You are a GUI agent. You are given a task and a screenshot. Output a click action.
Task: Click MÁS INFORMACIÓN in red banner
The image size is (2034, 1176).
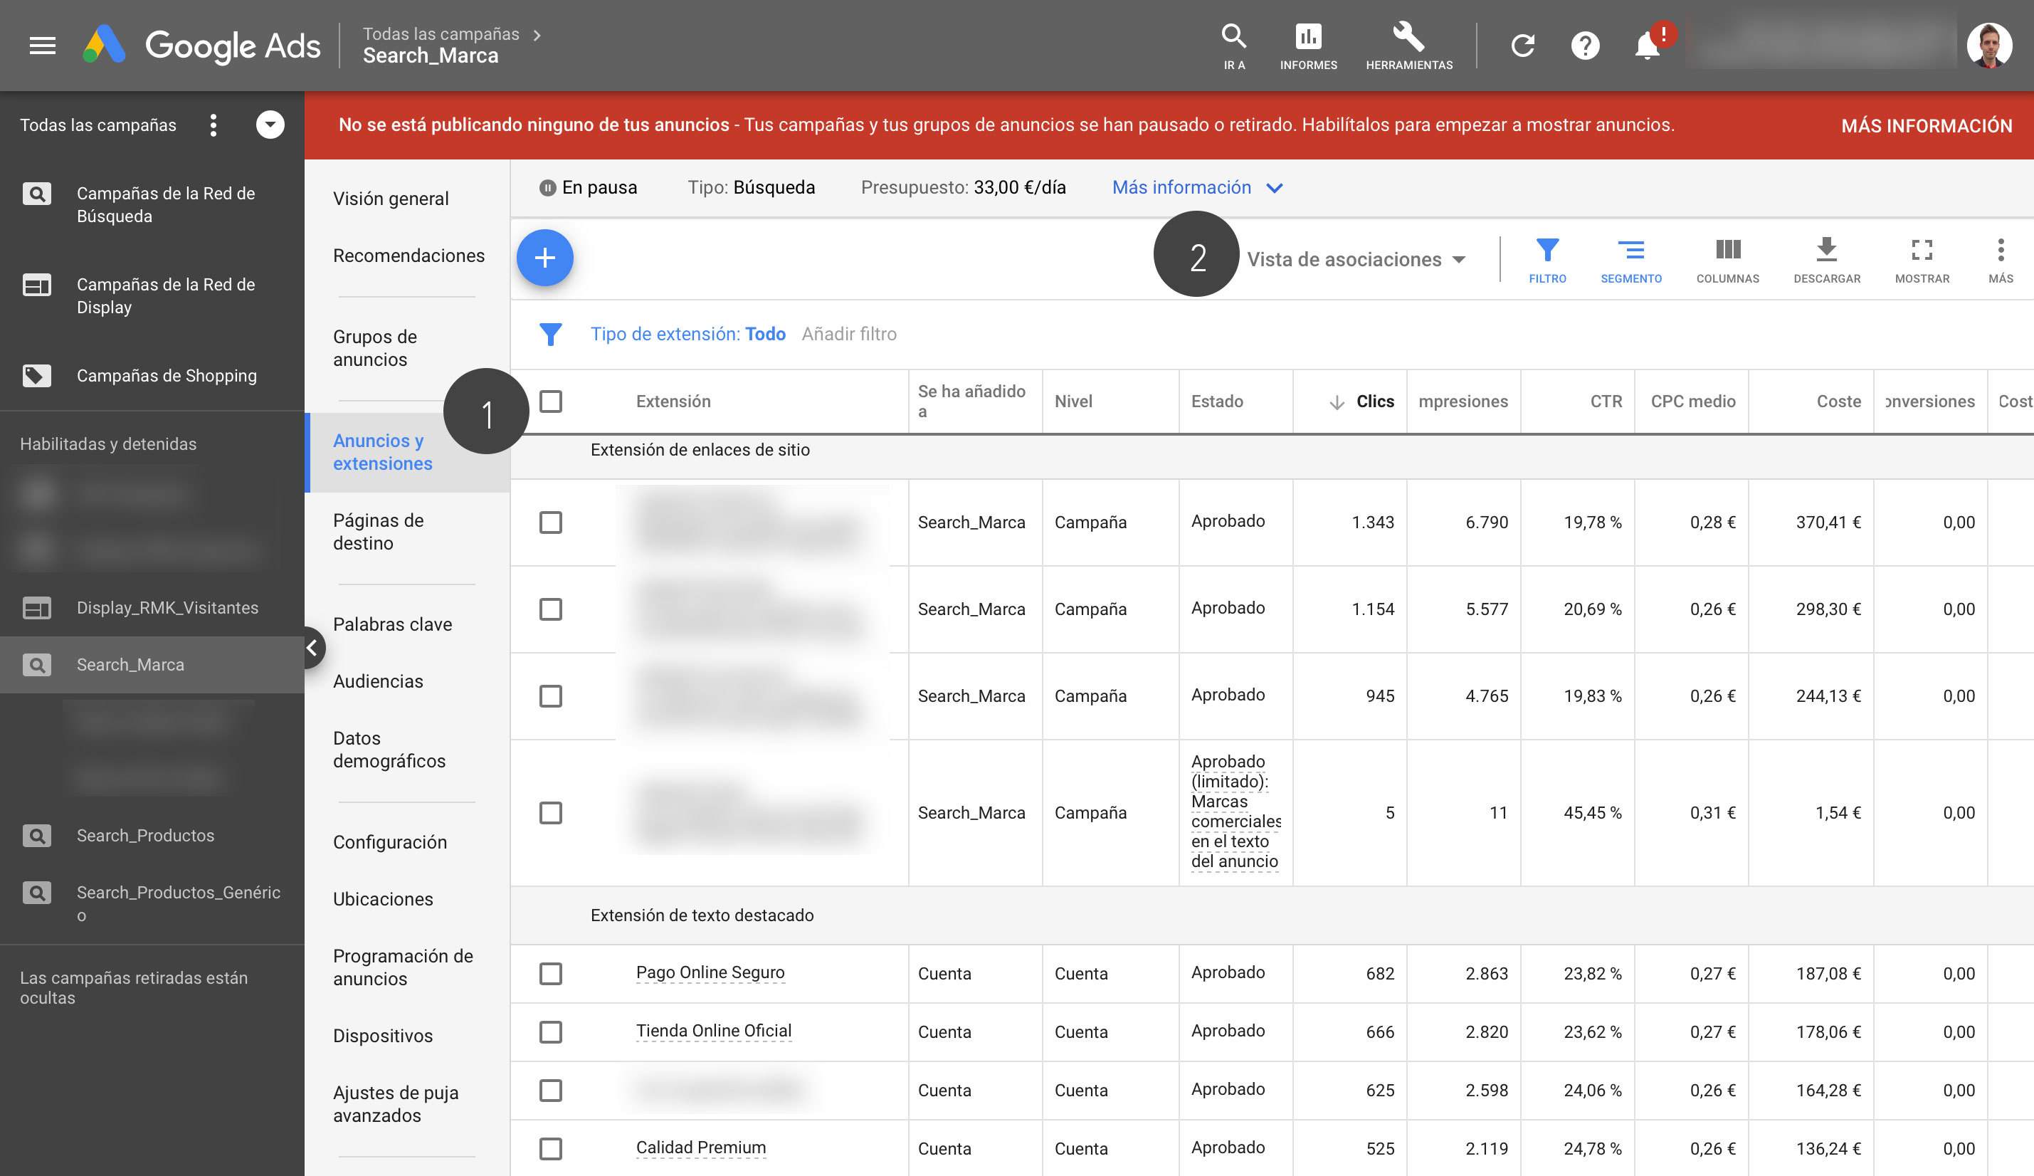1926,127
